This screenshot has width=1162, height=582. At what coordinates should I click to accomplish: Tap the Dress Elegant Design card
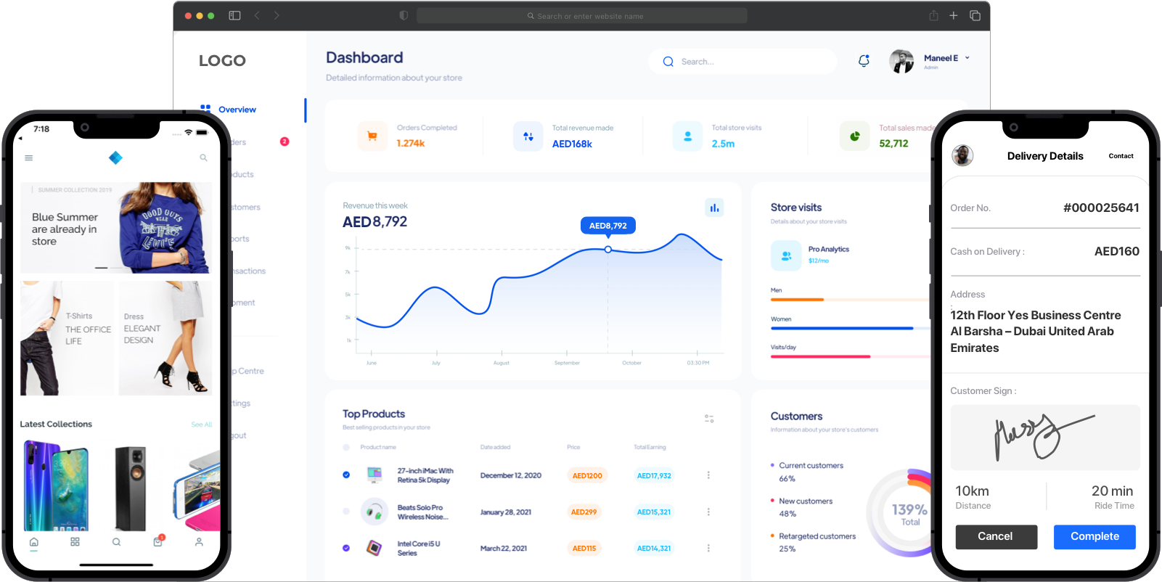(165, 338)
